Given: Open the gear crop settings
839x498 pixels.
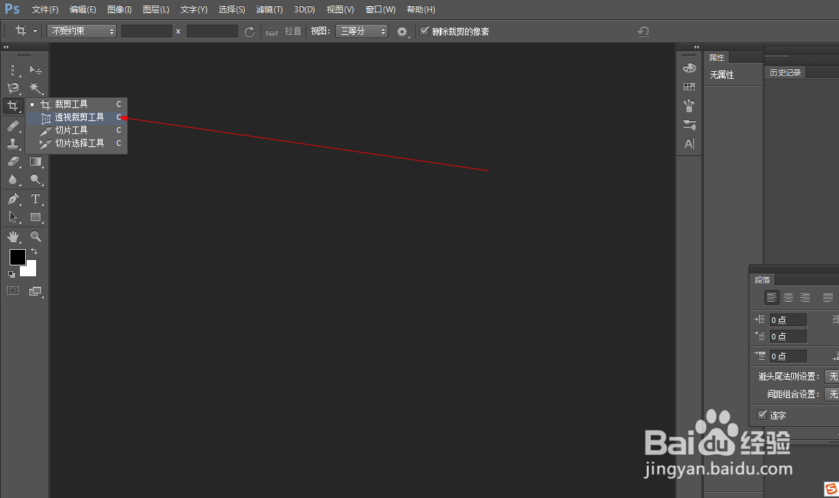Looking at the screenshot, I should pos(402,31).
